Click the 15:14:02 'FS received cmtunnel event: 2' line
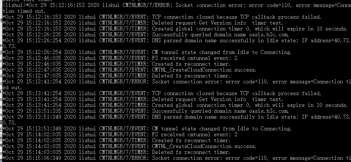The height and width of the screenshot is (162, 351). pos(194,134)
